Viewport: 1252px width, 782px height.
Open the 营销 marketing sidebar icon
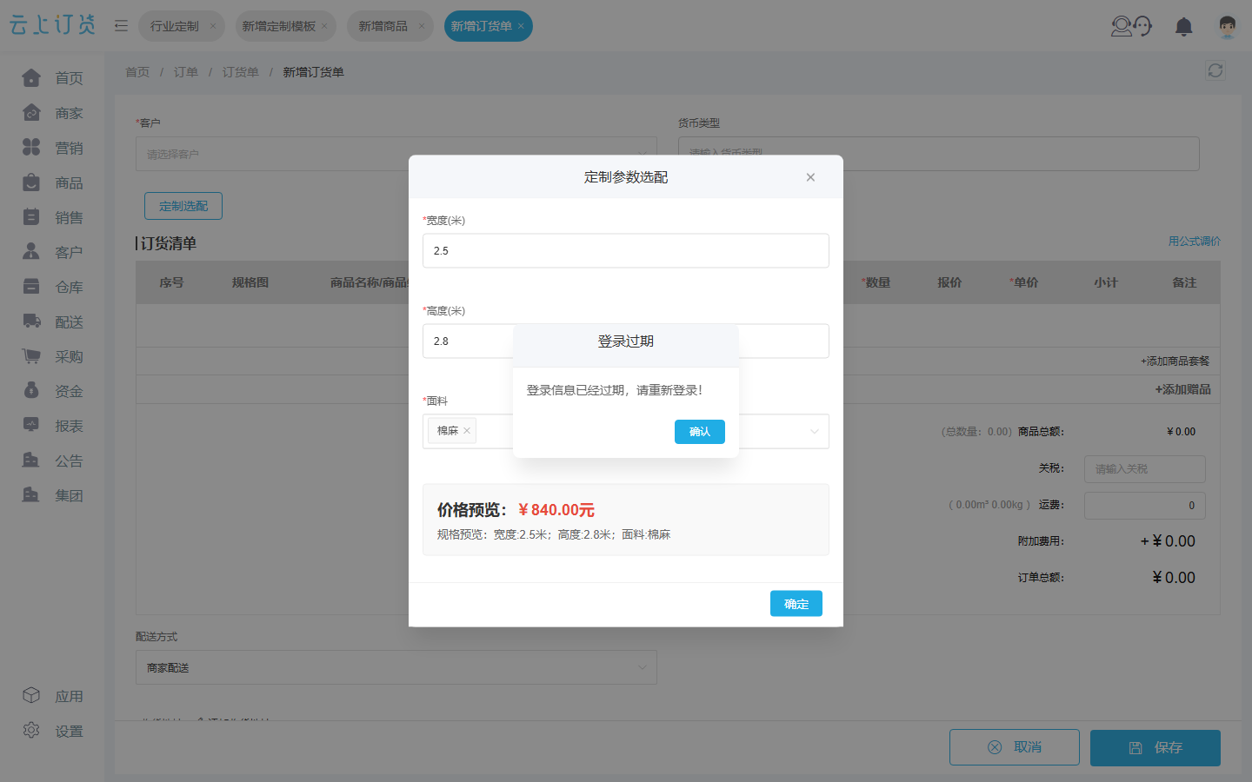[x=31, y=148]
